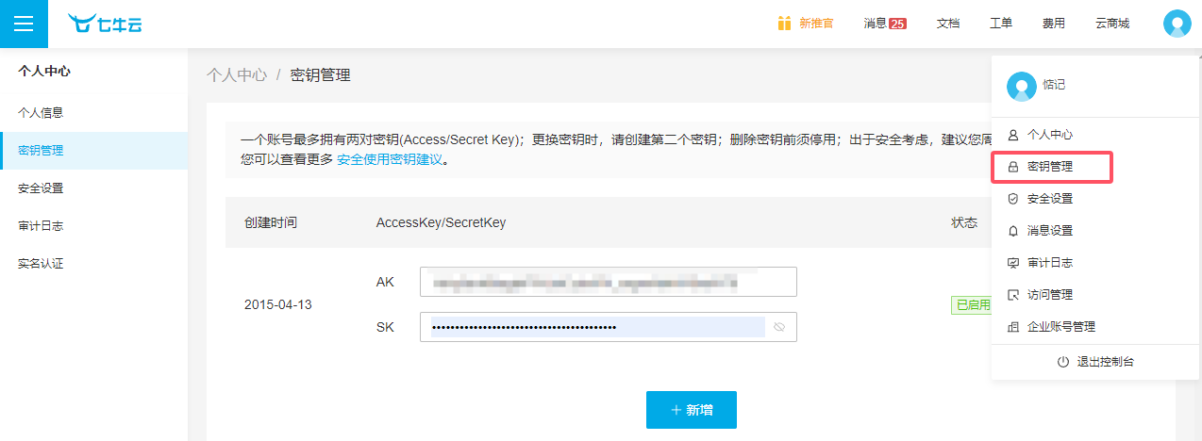This screenshot has height=441, width=1202.
Task: Open the hamburger menu icon
Action: (x=24, y=24)
